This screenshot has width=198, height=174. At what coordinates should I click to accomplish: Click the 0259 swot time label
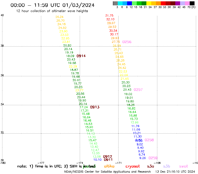(x=153, y=158)
